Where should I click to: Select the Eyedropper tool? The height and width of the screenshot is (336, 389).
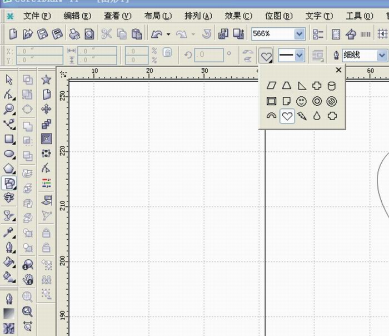click(x=9, y=232)
